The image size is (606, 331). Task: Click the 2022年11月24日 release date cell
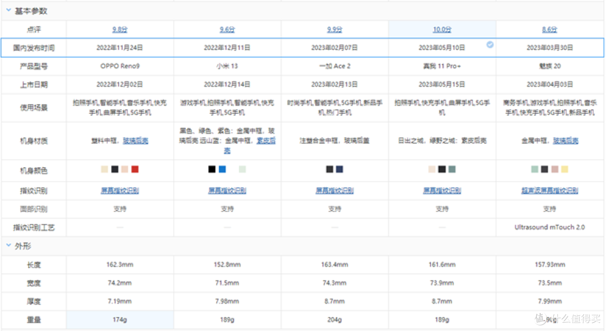120,48
